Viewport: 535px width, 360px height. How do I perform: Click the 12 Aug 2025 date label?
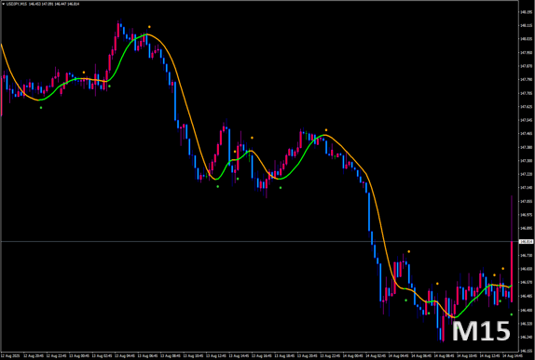point(10,355)
